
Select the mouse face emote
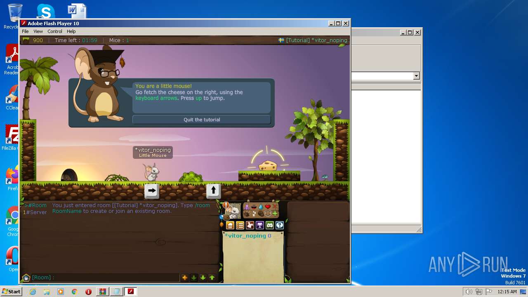(x=268, y=214)
